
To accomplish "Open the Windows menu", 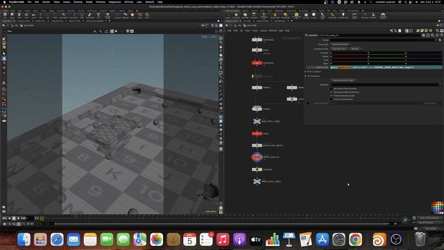I will coord(101,2).
